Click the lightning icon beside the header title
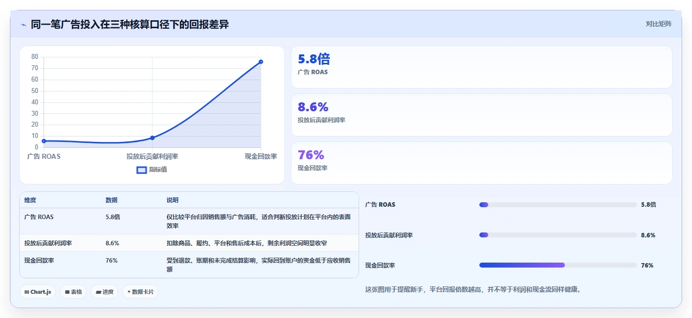 [23, 25]
